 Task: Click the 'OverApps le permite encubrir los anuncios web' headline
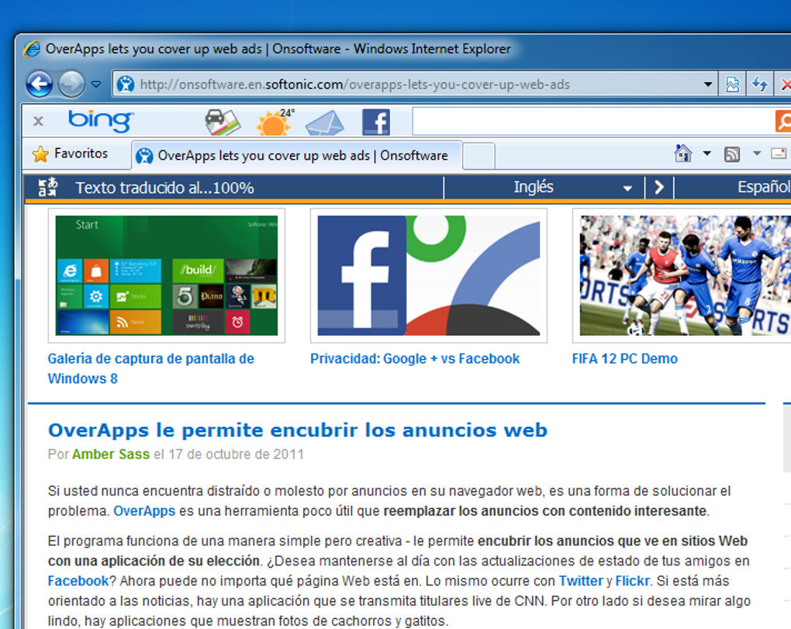[x=298, y=430]
